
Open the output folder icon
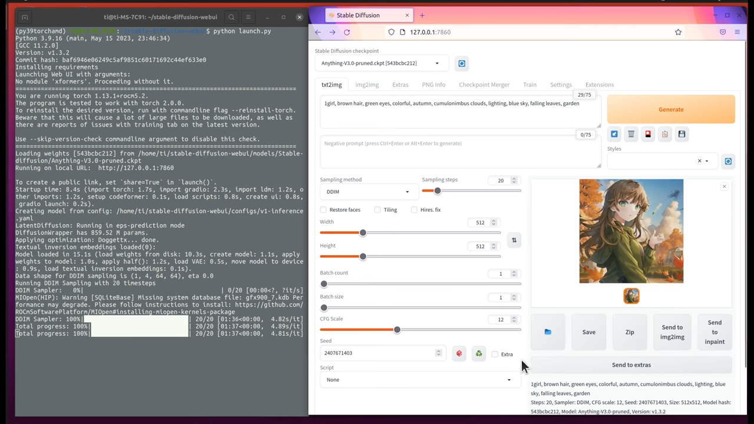(548, 332)
